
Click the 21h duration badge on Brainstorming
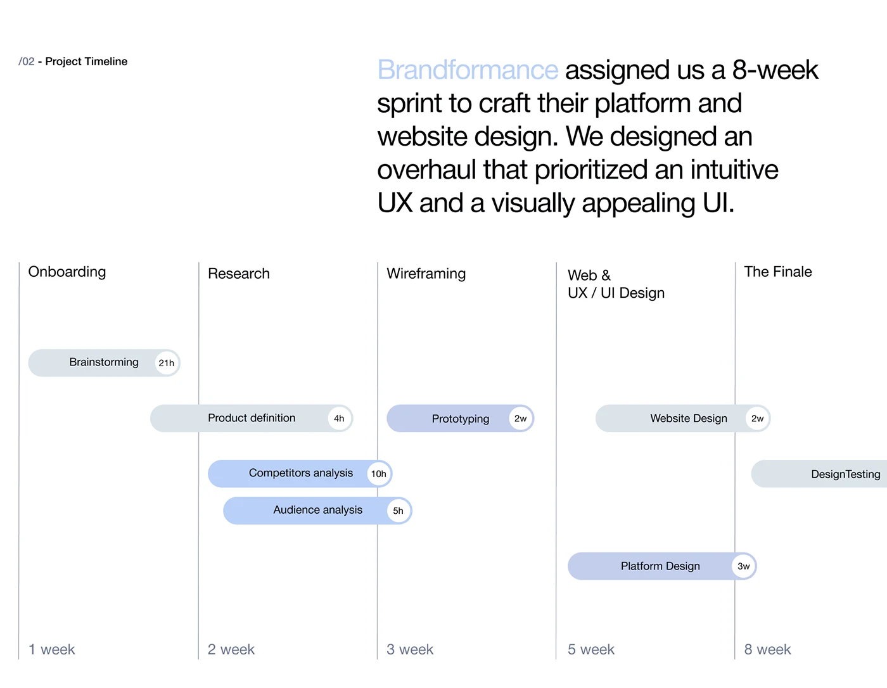click(167, 363)
